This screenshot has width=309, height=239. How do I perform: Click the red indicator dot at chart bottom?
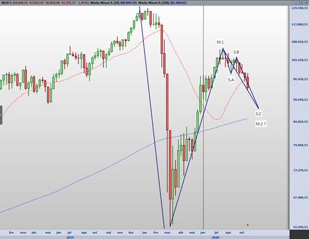[x=248, y=225]
